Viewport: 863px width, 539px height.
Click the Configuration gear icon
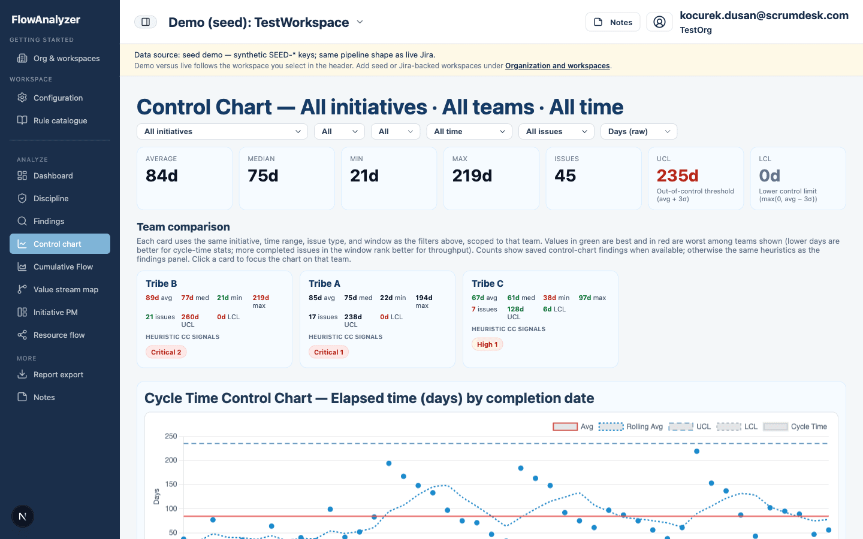[x=22, y=98]
